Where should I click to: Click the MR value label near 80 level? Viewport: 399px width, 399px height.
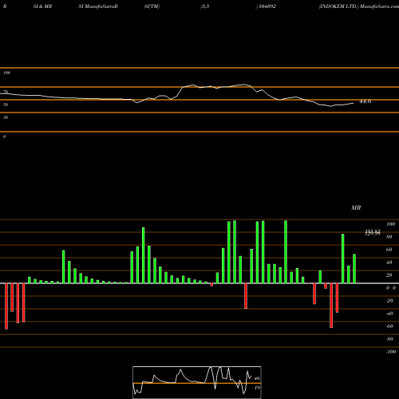(373, 233)
